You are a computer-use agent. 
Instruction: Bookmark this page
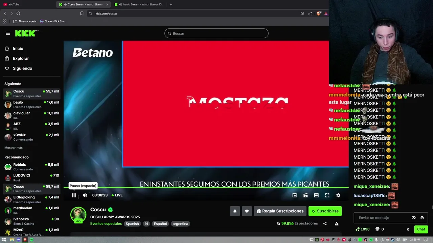point(82,13)
